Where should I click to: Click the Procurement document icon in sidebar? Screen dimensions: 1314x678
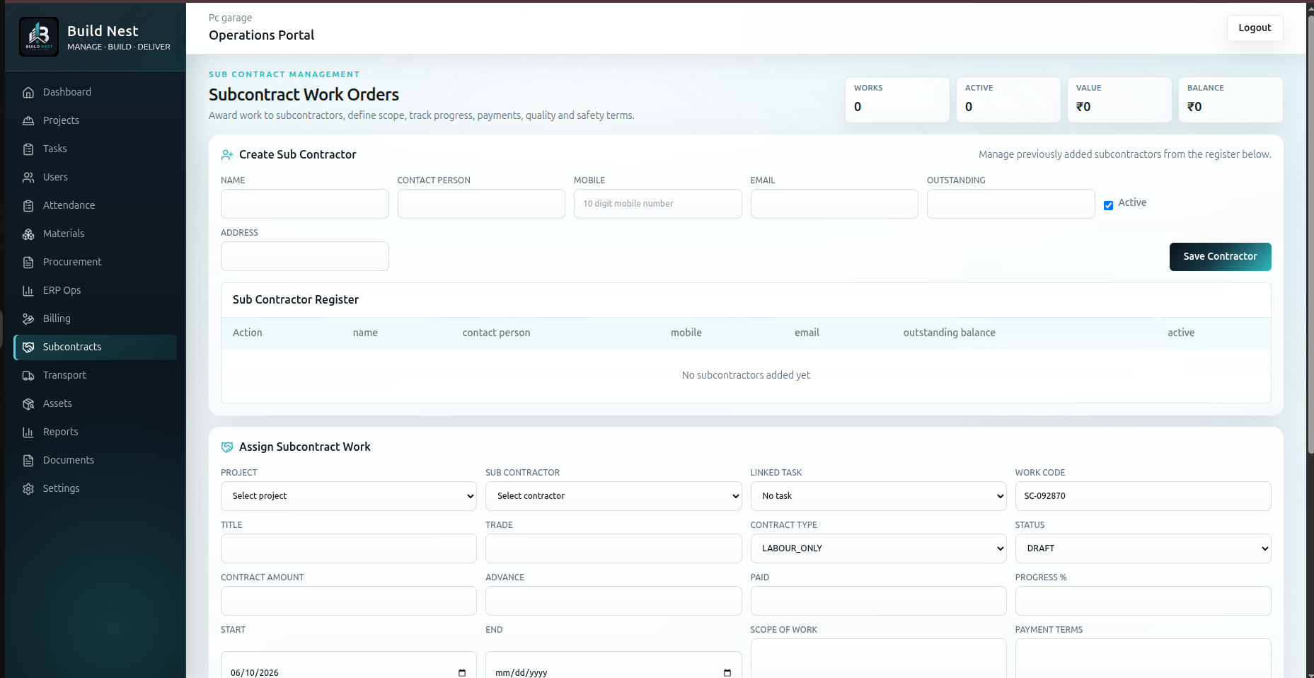28,262
